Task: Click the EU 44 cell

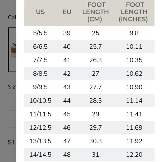Action: click(x=67, y=101)
